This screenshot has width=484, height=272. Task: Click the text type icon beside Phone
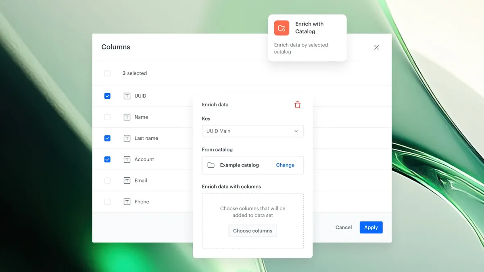point(126,201)
